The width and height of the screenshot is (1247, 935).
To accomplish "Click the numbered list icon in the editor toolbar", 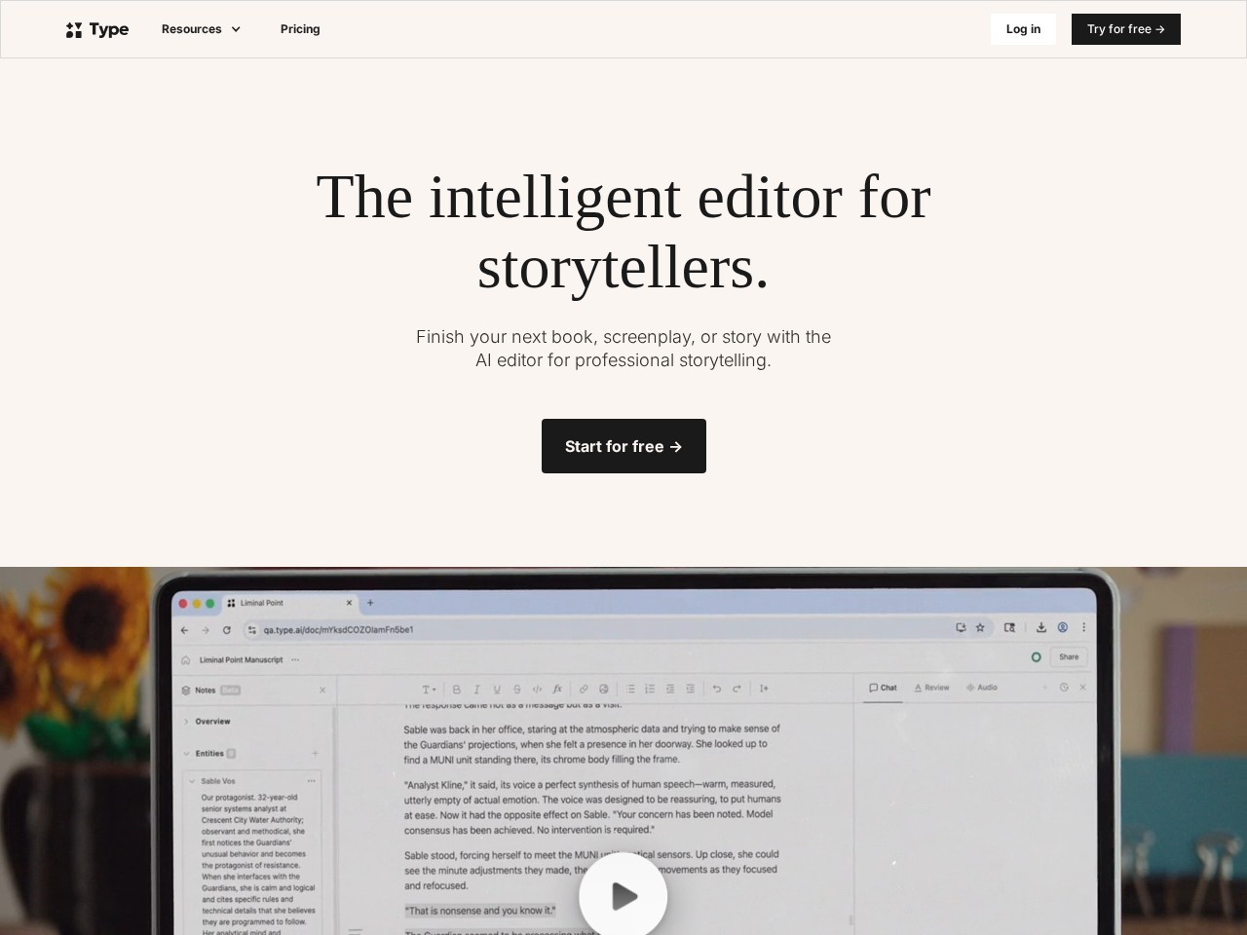I will 650,690.
